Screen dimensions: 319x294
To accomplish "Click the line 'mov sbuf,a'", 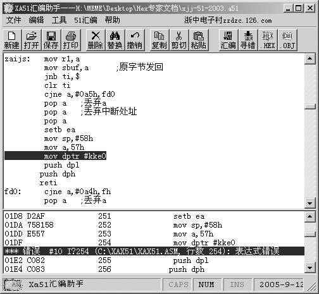I will click(x=66, y=68).
